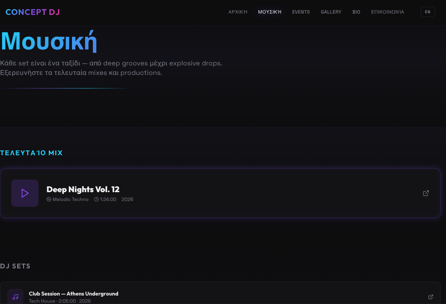Click the Melodic Techno genre text

pyautogui.click(x=71, y=199)
